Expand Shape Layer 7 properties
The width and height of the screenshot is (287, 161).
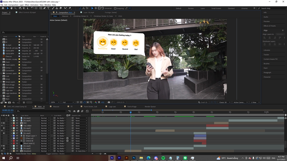[x=12, y=136]
